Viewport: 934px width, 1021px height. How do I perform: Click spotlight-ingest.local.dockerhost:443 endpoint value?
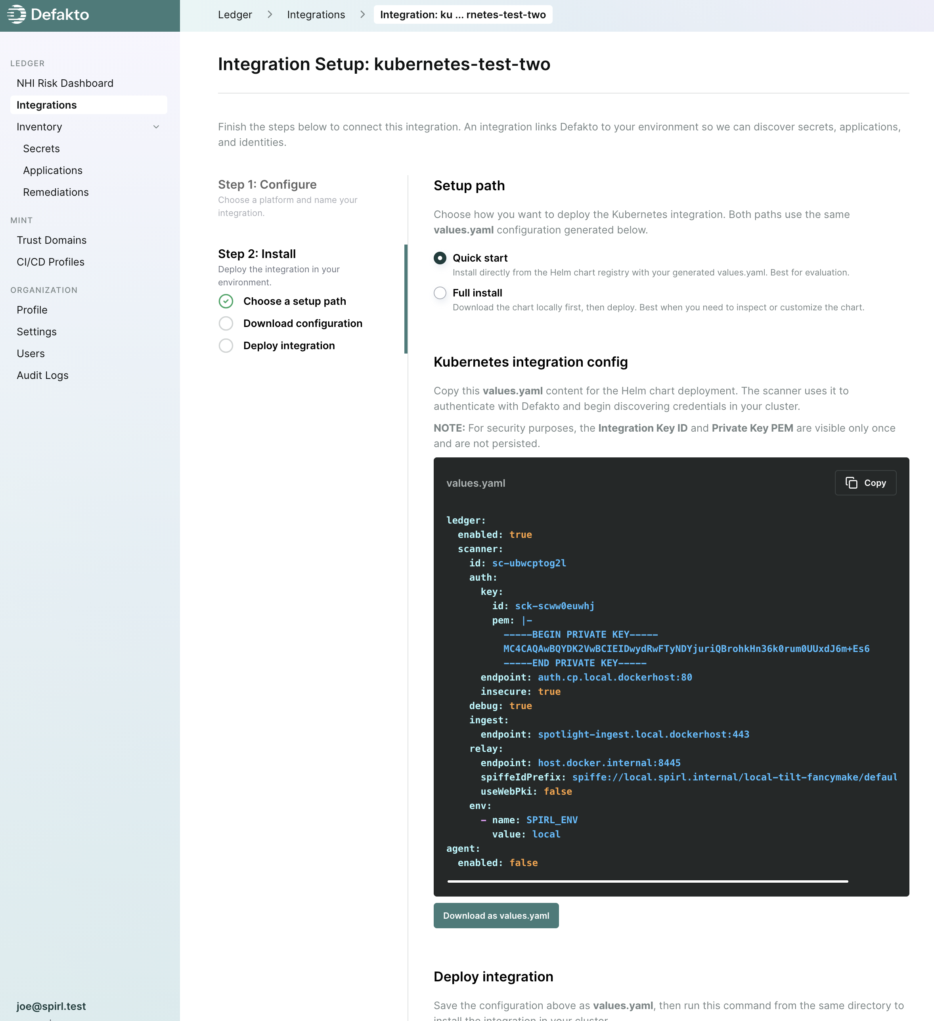(644, 734)
